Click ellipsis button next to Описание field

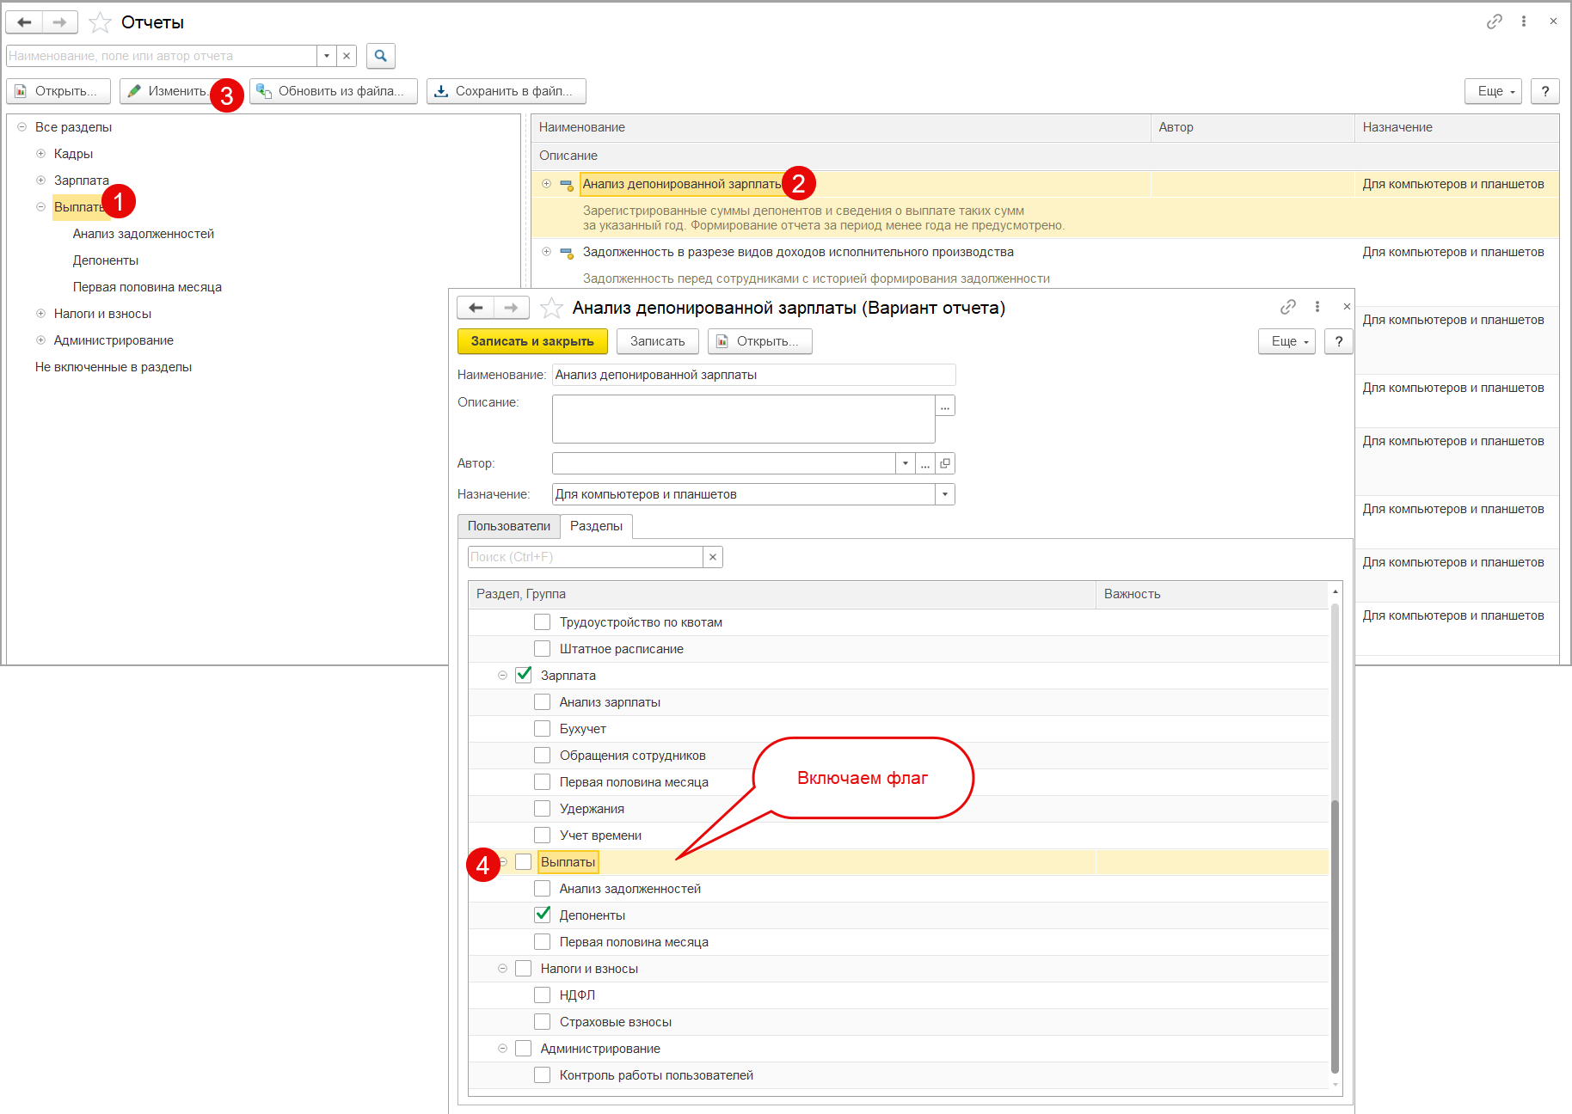[945, 406]
